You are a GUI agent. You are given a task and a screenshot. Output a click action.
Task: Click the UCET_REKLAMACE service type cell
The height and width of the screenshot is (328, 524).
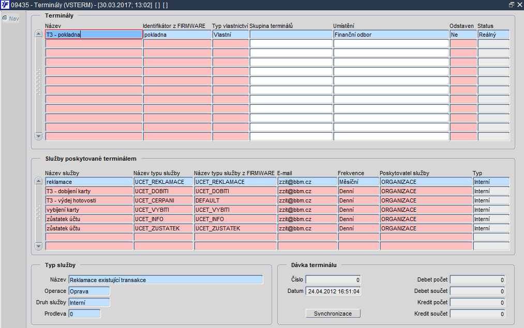(x=163, y=181)
